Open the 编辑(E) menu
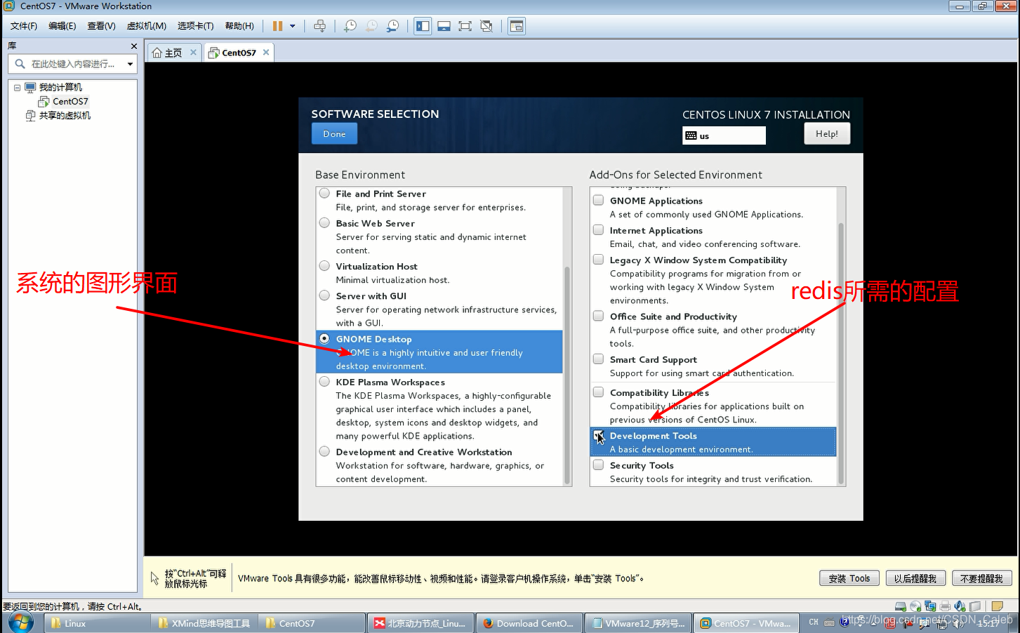 click(62, 26)
